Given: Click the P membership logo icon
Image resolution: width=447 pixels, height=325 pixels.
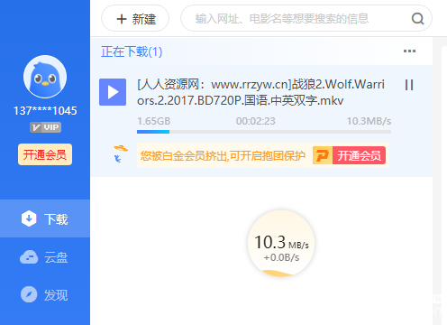Looking at the screenshot, I should click(x=323, y=155).
